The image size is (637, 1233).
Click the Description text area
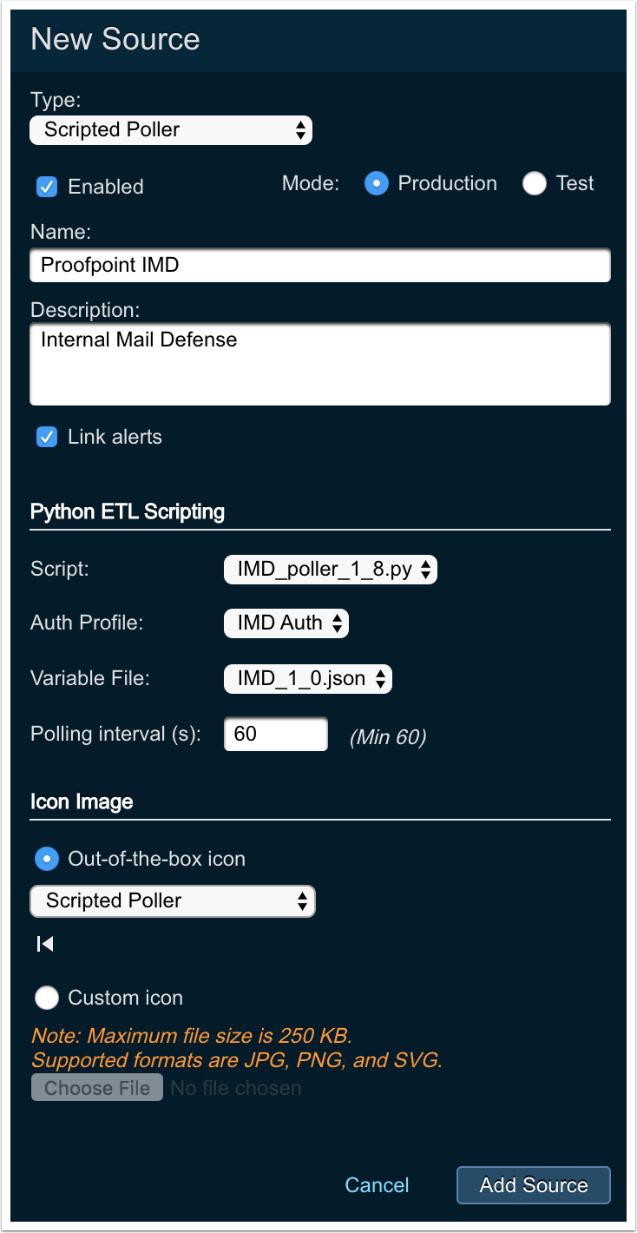click(x=320, y=365)
